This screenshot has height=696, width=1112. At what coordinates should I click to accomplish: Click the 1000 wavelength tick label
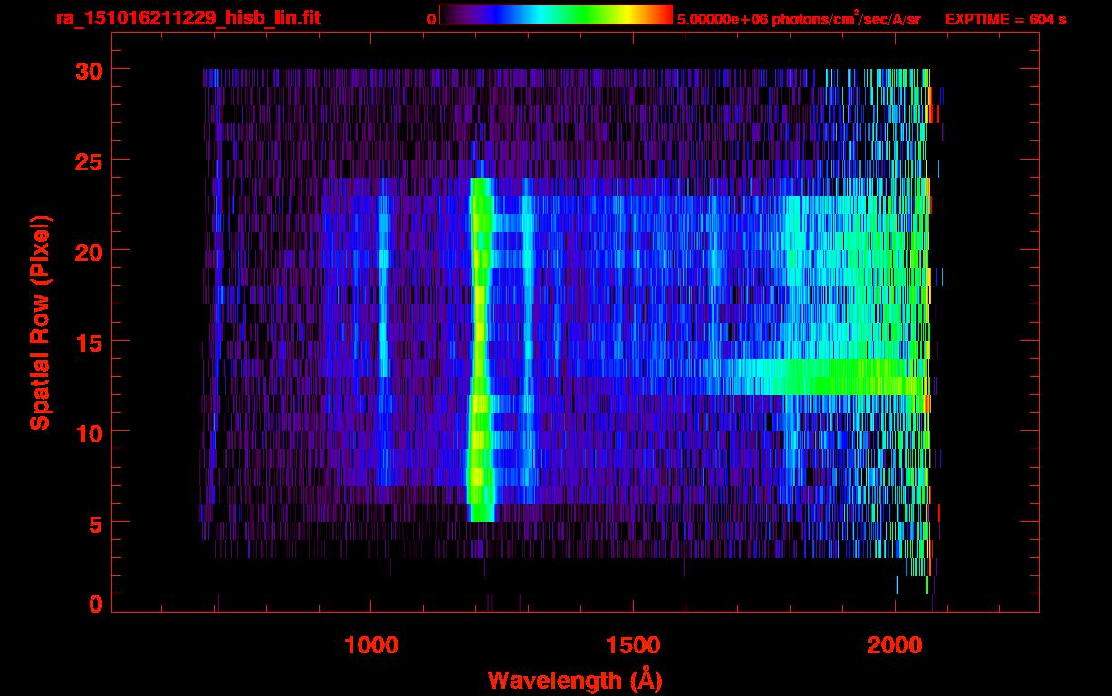point(370,644)
